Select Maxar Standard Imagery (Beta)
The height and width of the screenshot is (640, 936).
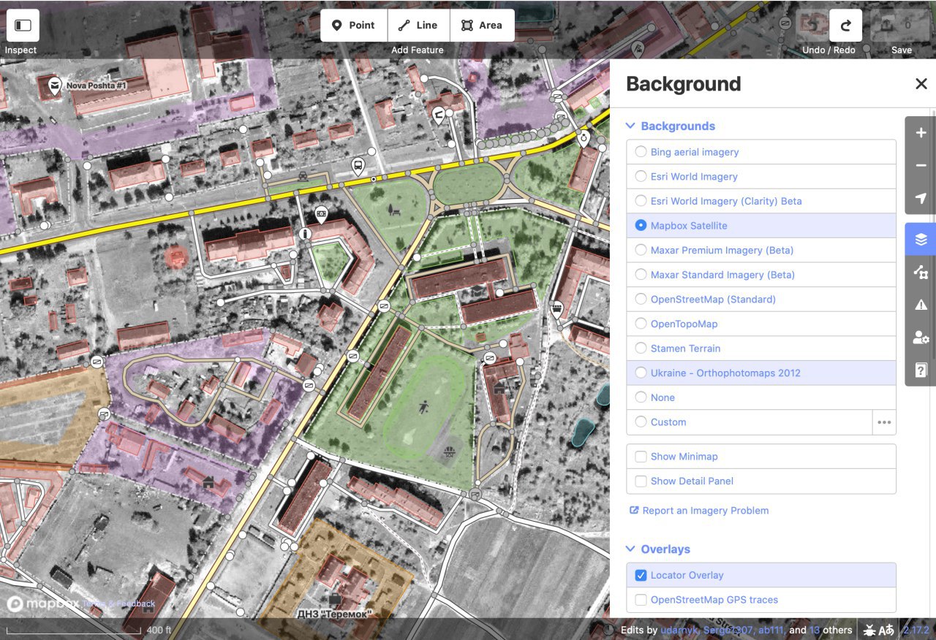pyautogui.click(x=761, y=275)
